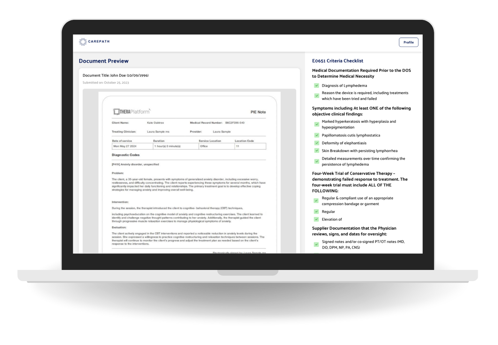
Task: Toggle Detailed measurements over time checkbox
Action: [316, 161]
